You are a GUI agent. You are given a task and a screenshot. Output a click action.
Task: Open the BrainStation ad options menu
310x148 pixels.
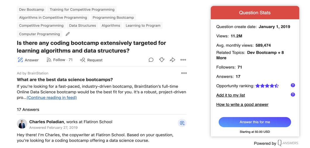coord(184,73)
